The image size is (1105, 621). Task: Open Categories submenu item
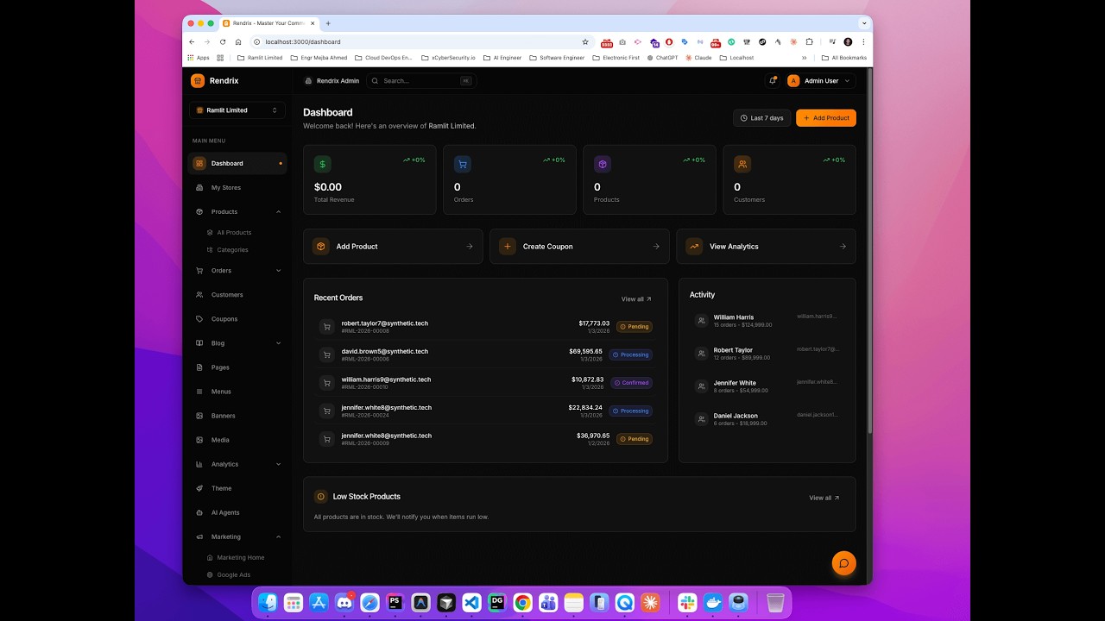232,249
